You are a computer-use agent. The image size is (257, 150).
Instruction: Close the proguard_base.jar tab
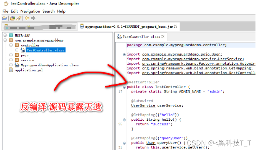176,26
